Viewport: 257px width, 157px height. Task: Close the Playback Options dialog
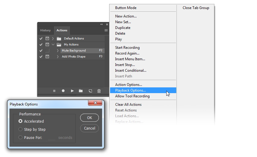95,103
